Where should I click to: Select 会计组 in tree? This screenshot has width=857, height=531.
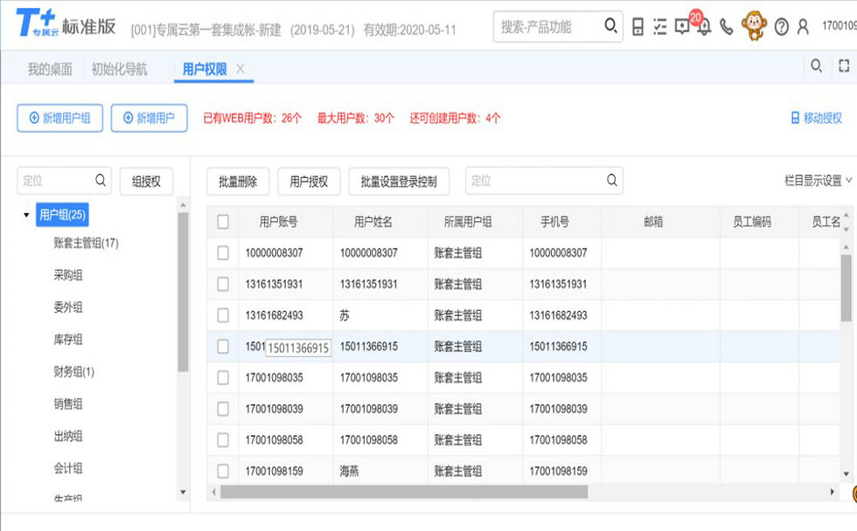click(68, 468)
